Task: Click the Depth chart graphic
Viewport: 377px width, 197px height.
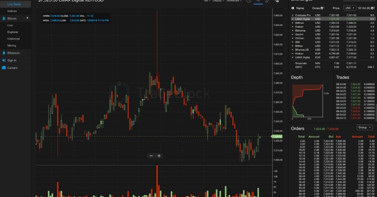Action: 307,101
